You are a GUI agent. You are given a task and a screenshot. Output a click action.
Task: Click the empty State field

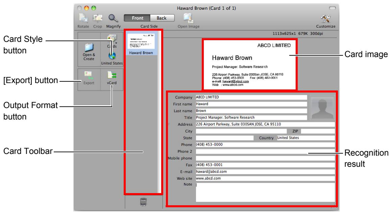pyautogui.click(x=224, y=138)
